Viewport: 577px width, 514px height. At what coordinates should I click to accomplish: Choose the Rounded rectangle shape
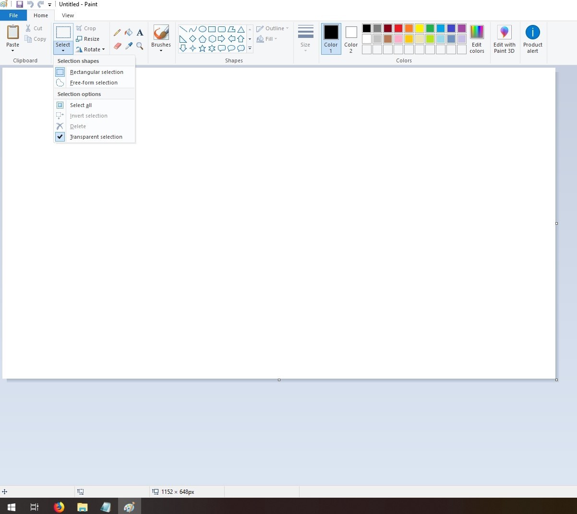222,29
